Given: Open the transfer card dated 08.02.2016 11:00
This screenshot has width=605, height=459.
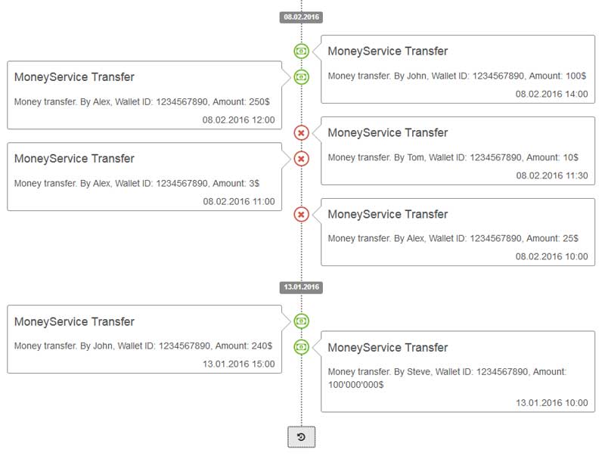Looking at the screenshot, I should coord(144,177).
